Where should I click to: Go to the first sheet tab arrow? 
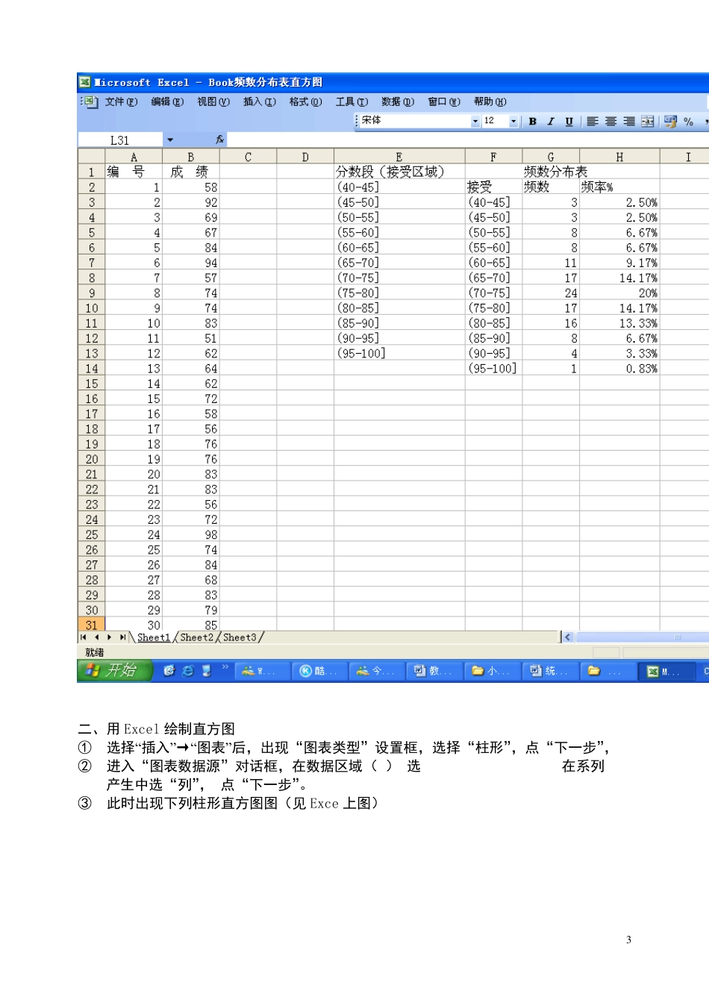coord(84,637)
